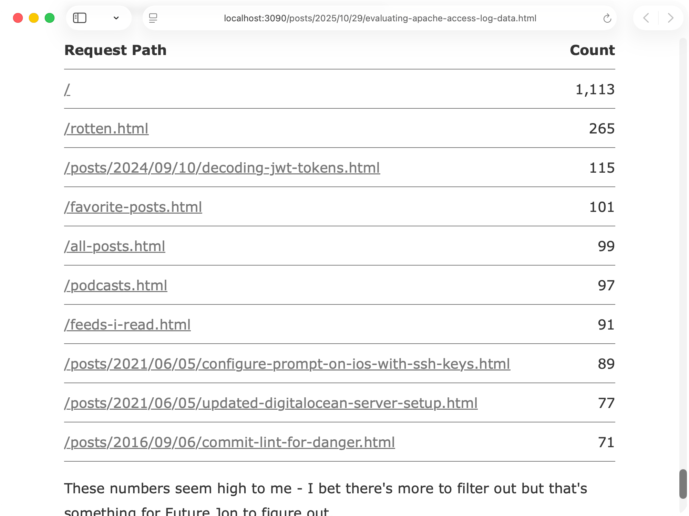Toggle the Safari sidebar button
Viewport: 689px width, 516px height.
tap(80, 18)
